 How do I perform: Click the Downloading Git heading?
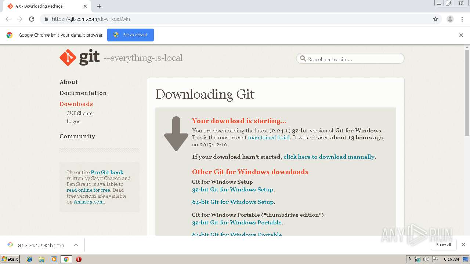[205, 94]
